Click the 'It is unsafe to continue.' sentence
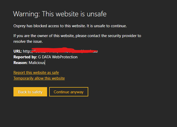This screenshot has height=127, width=177. 107,26
